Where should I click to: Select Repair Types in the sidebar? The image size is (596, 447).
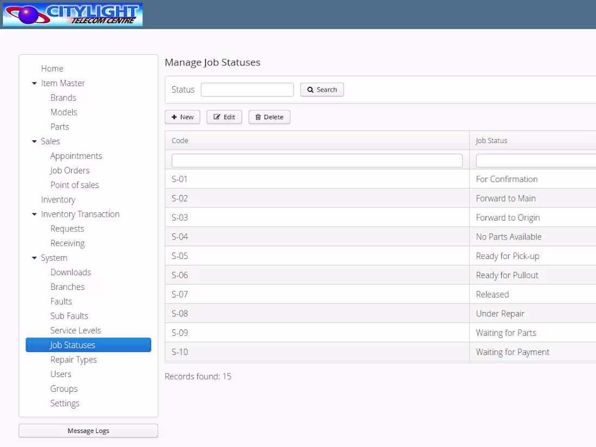tap(74, 359)
